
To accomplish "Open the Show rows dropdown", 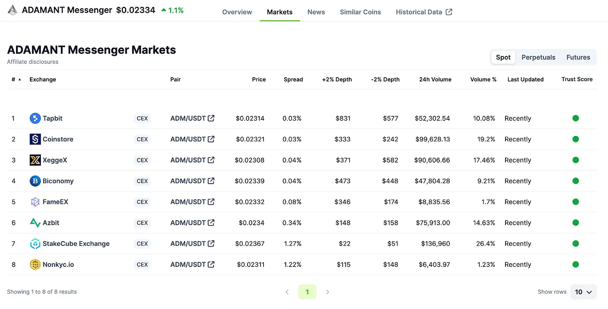I will [583, 292].
